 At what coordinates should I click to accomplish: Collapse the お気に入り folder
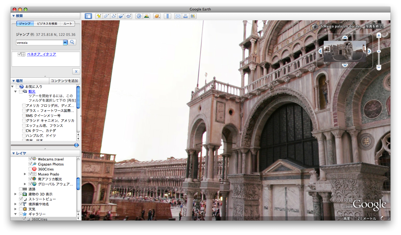click(x=12, y=86)
